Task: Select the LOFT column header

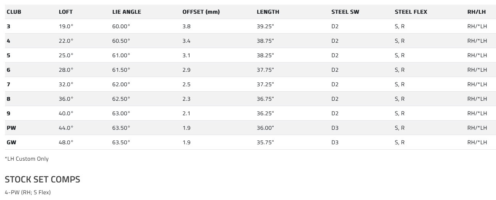Action: pyautogui.click(x=66, y=12)
